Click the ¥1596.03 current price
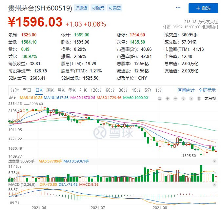This screenshot has width=222, height=212. [x=35, y=22]
